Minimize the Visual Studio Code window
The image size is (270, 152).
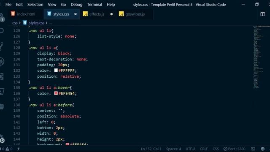[x=243, y=5]
